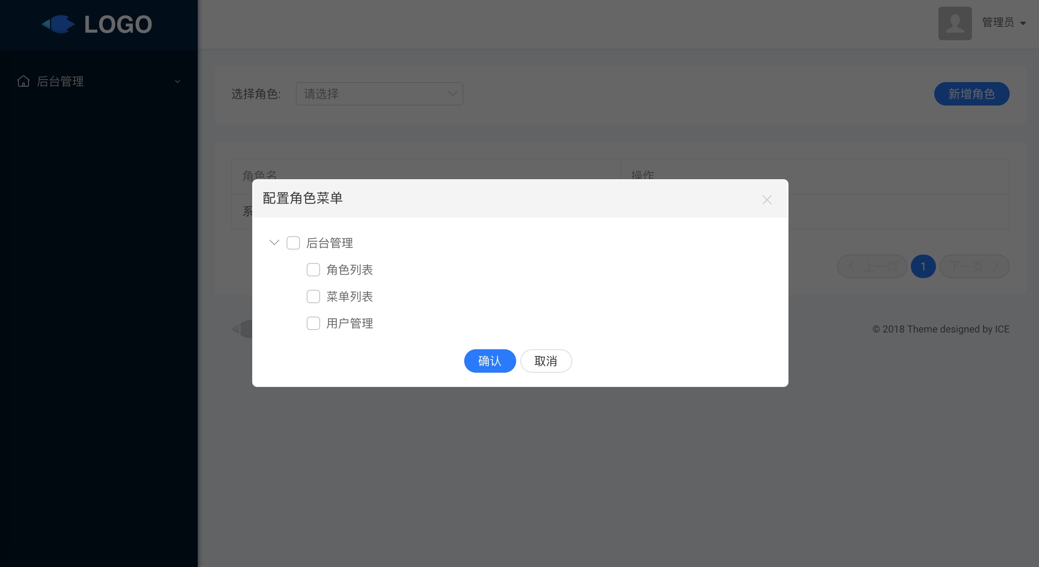Go to page 1 in pagination
Screen dimensions: 1039x567
[923, 266]
